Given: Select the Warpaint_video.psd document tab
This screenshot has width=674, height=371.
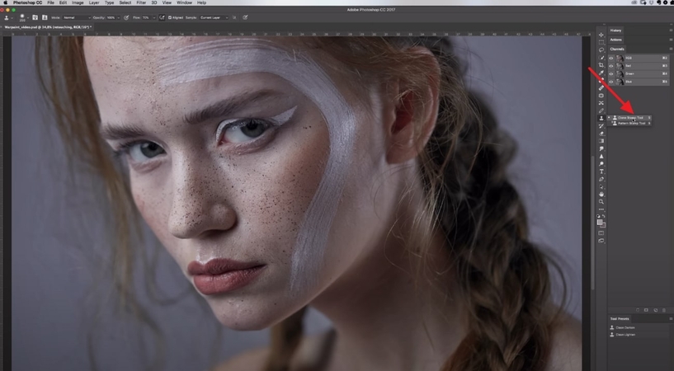Looking at the screenshot, I should (x=47, y=27).
